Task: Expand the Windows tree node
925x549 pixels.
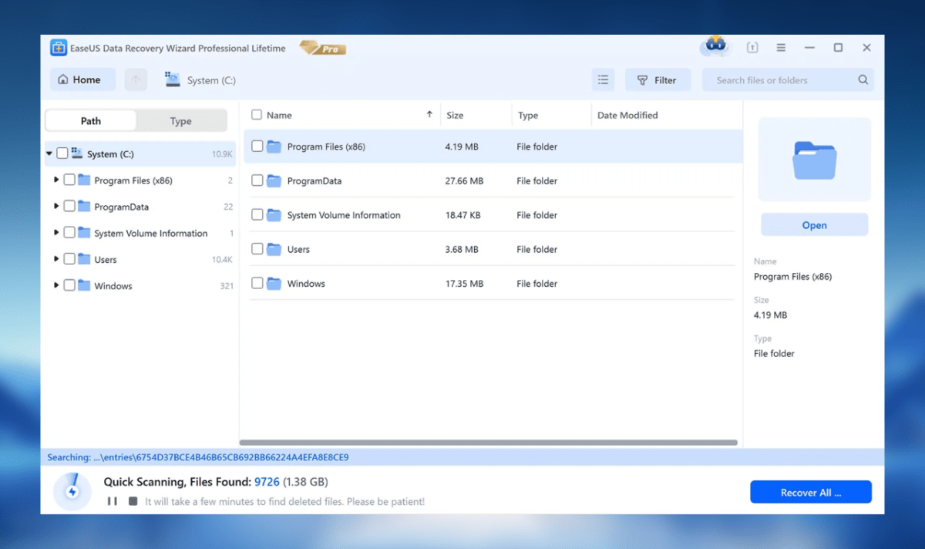Action: [56, 285]
